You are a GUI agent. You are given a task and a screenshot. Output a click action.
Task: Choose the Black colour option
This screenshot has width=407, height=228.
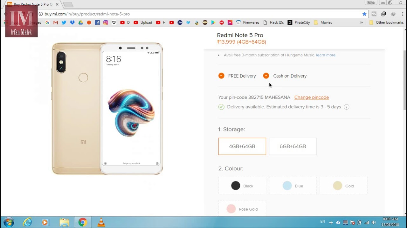(242, 186)
